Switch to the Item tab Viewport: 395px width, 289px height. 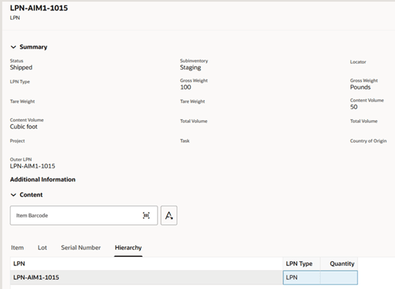tap(17, 247)
